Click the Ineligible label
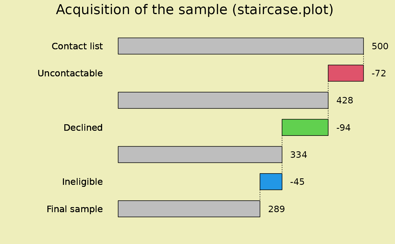The height and width of the screenshot is (244, 395). [x=82, y=182]
